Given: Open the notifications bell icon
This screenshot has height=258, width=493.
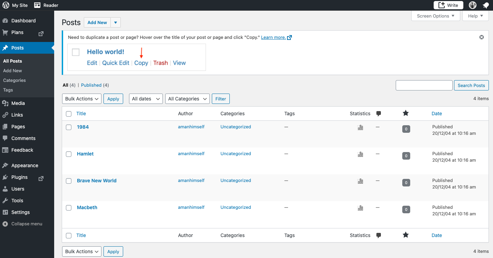Looking at the screenshot, I should point(486,5).
